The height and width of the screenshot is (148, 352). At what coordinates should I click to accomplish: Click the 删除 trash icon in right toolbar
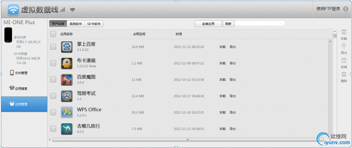tap(344, 75)
